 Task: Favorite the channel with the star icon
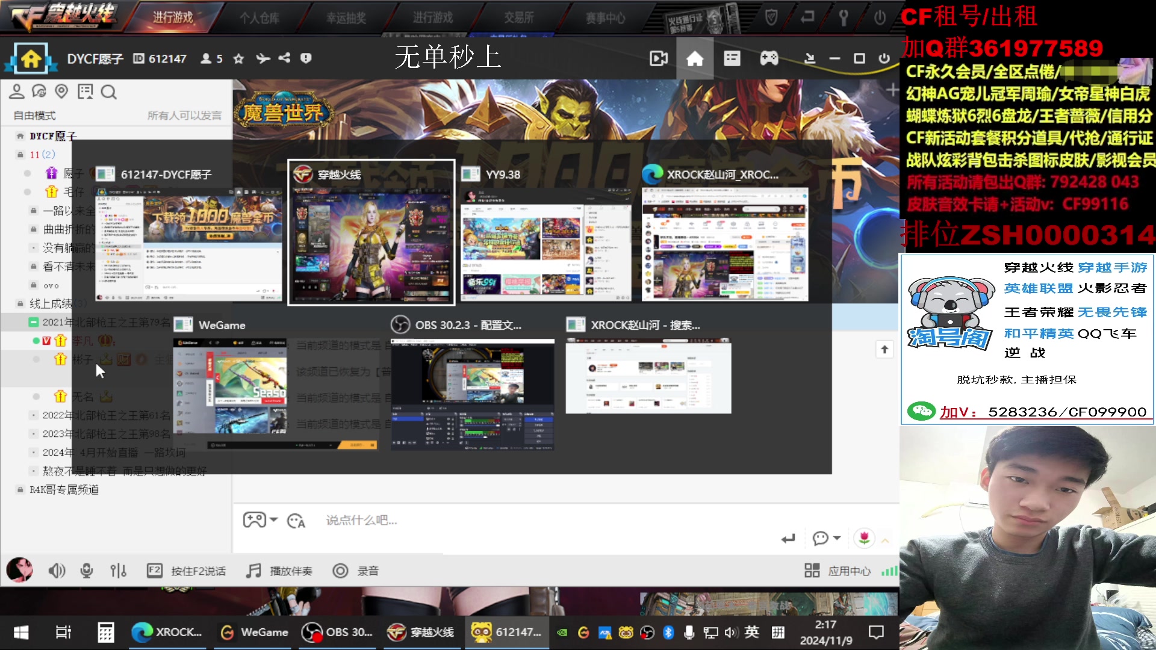tap(238, 58)
